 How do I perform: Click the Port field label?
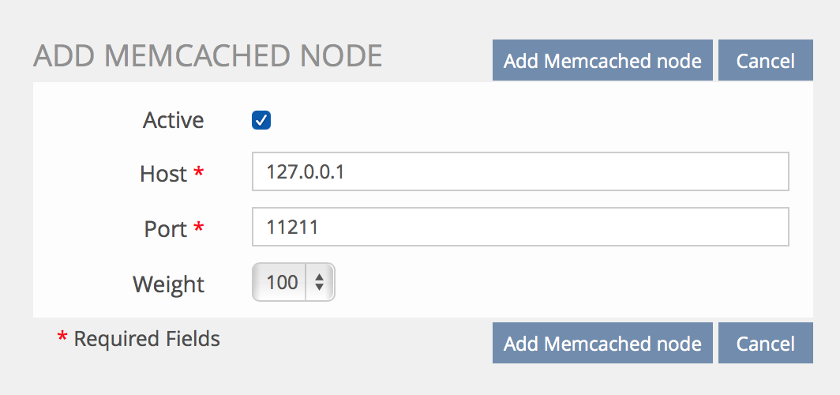pos(165,228)
